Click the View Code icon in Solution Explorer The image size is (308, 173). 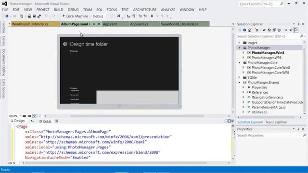click(x=286, y=30)
